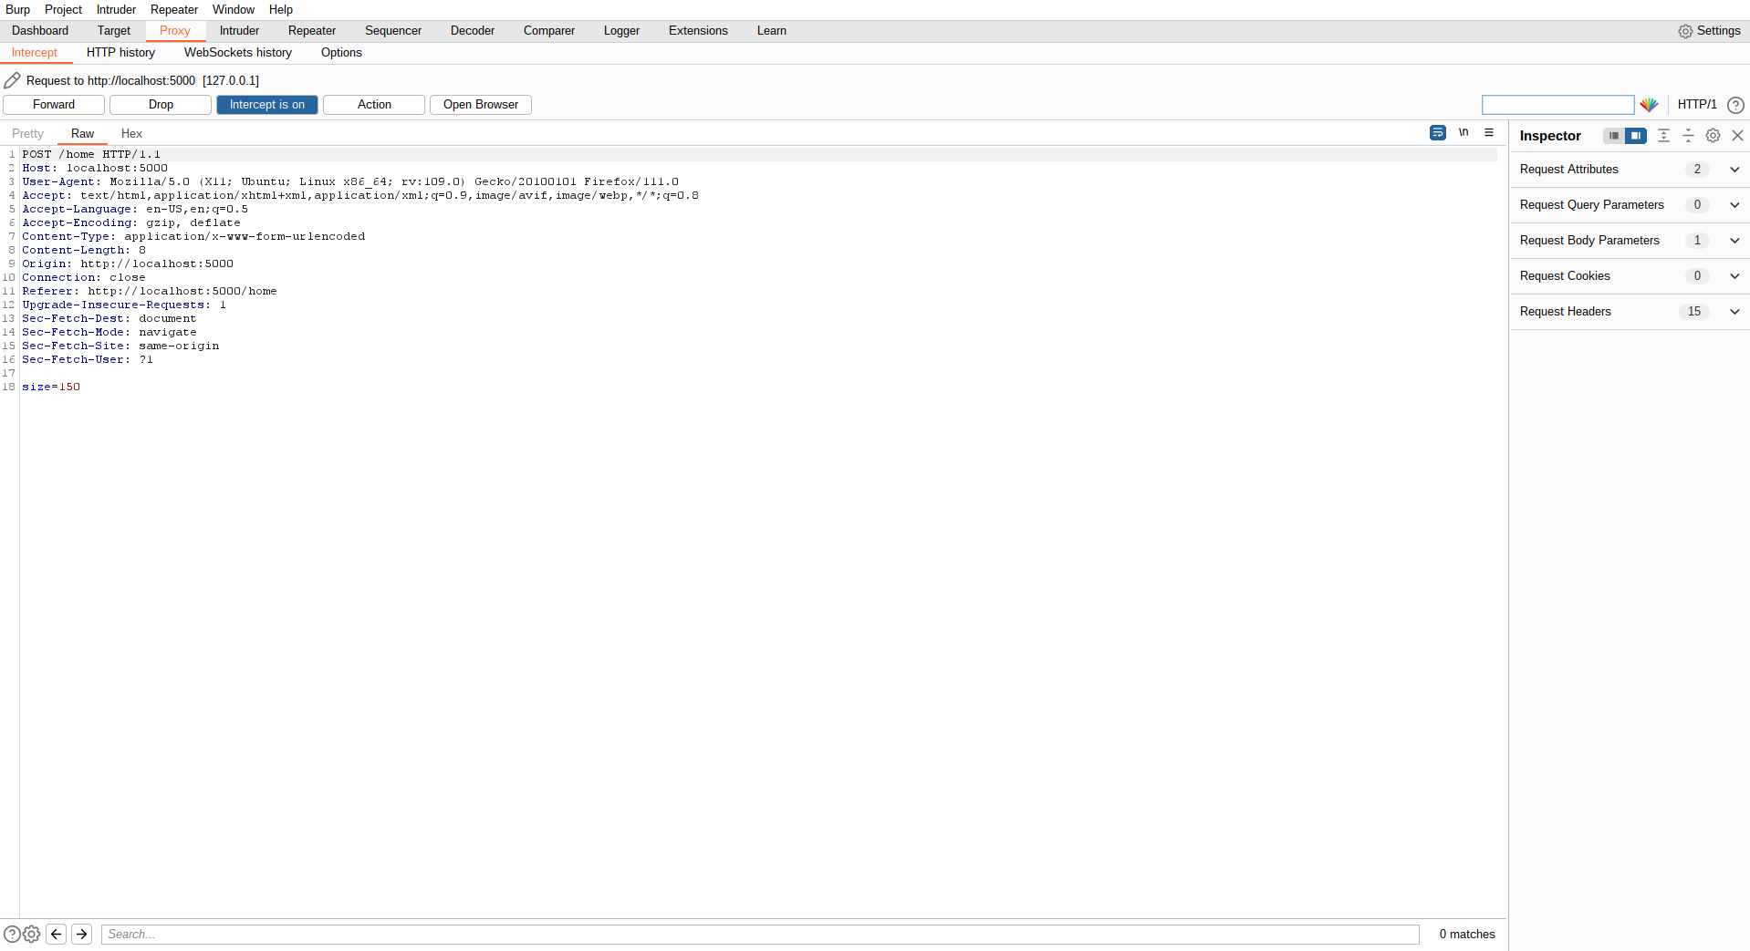Toggle the Intercept is on button
This screenshot has height=951, width=1750.
click(267, 105)
